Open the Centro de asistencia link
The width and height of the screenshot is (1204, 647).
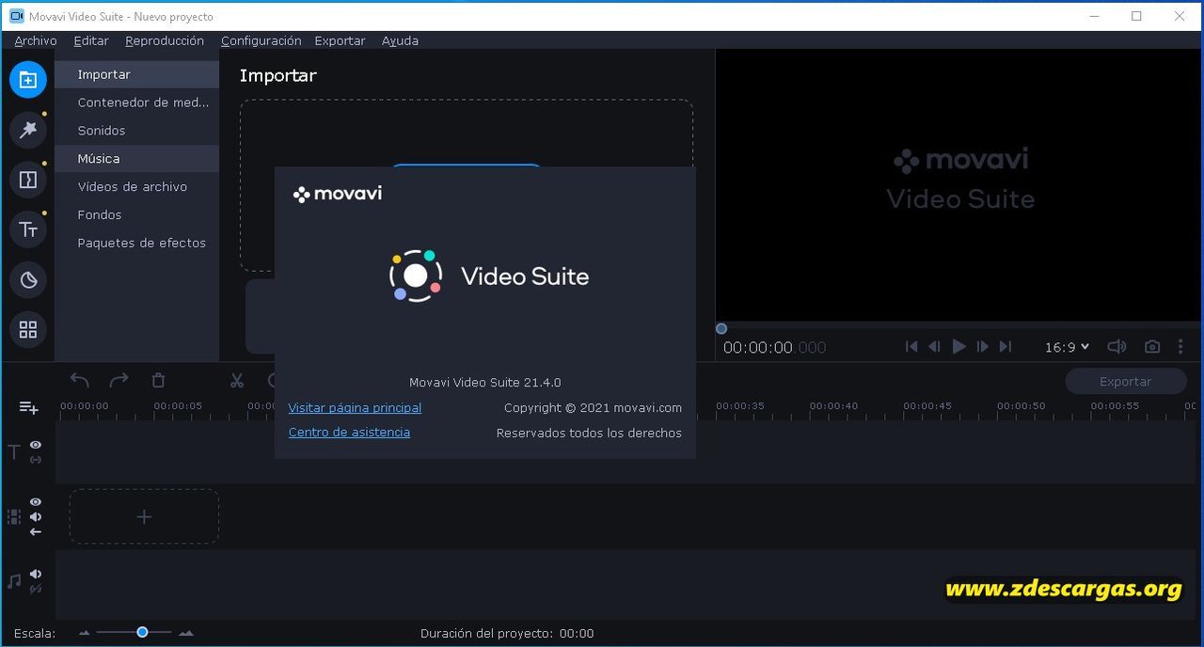[x=349, y=433]
